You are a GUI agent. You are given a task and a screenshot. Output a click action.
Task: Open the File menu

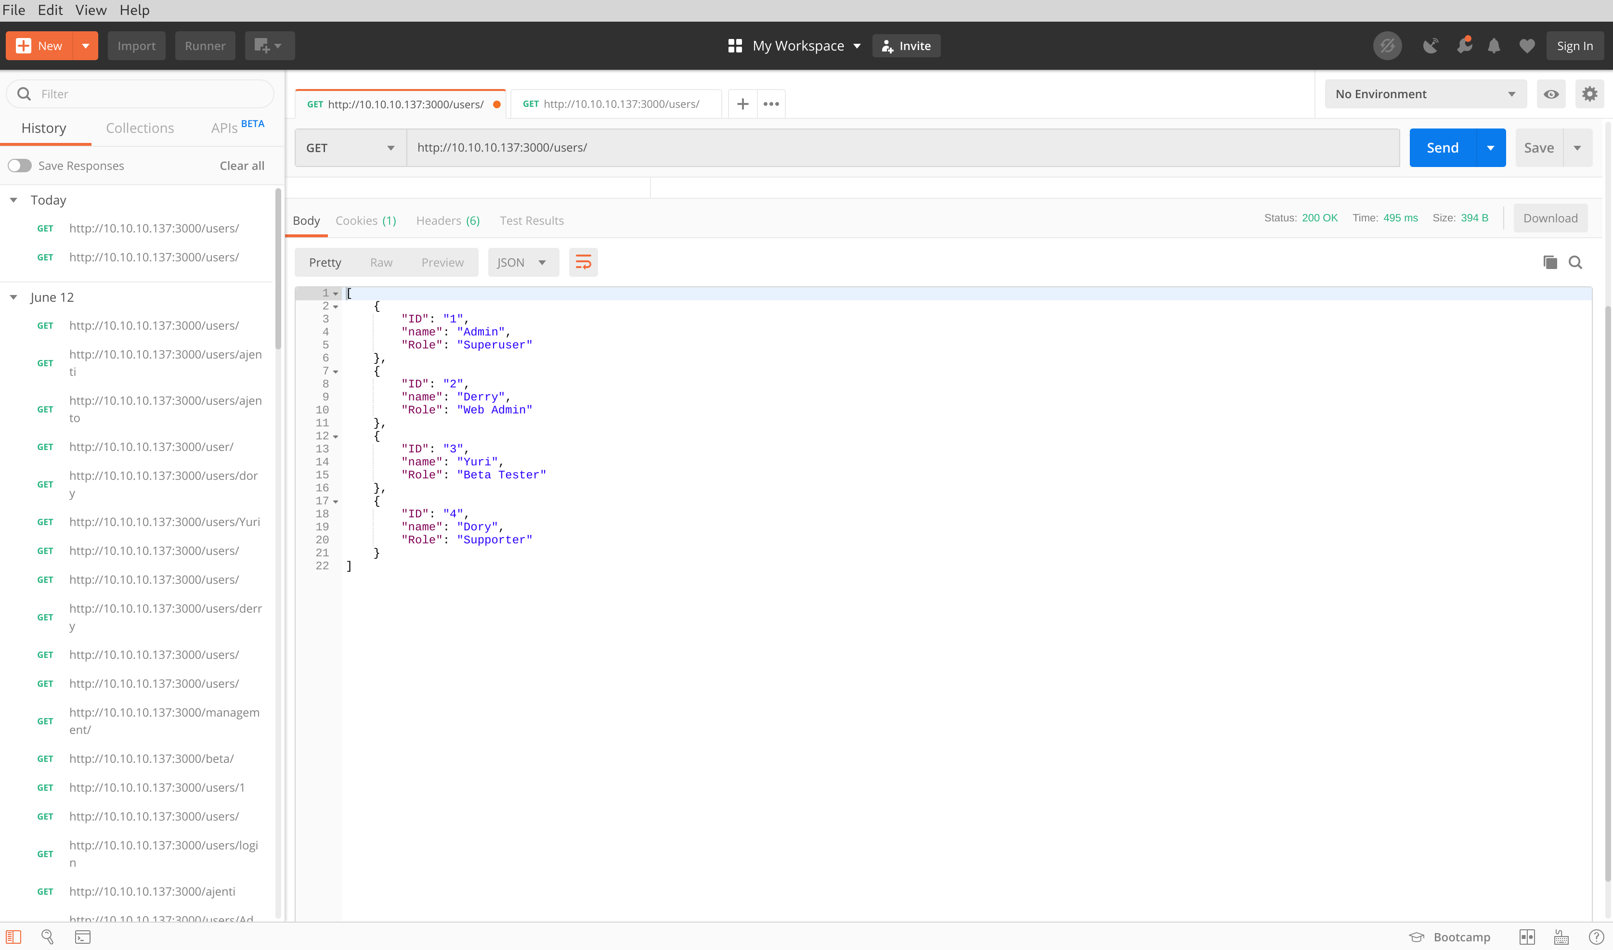pos(14,10)
